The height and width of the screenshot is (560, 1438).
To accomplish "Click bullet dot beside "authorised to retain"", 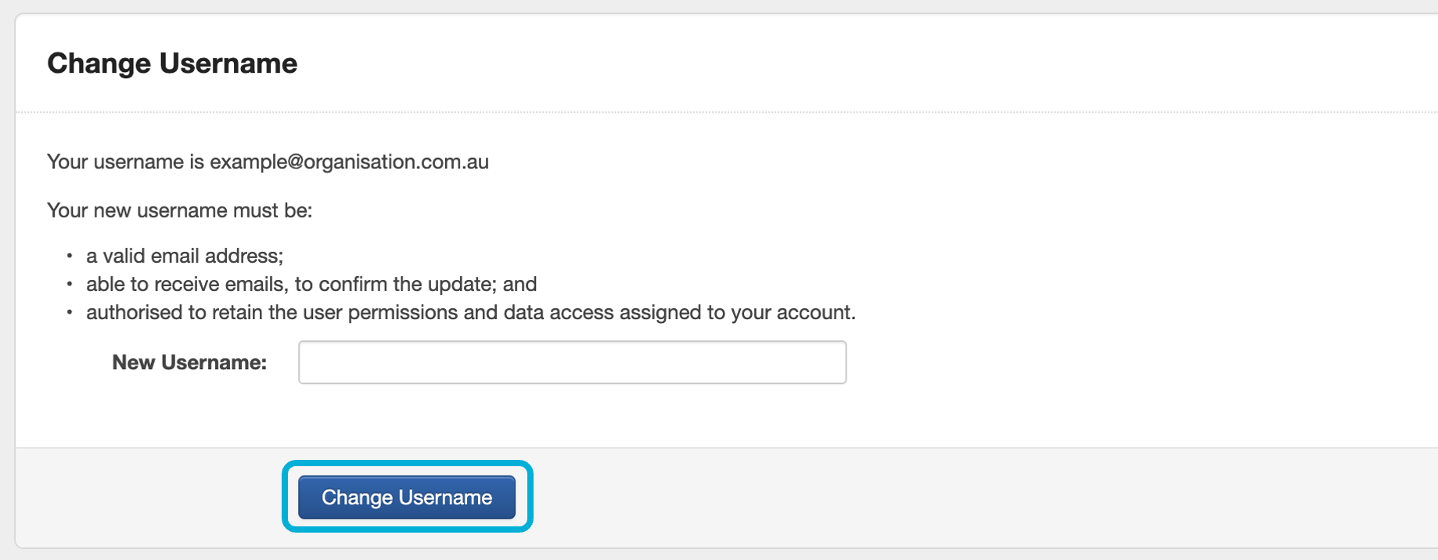I will [70, 312].
